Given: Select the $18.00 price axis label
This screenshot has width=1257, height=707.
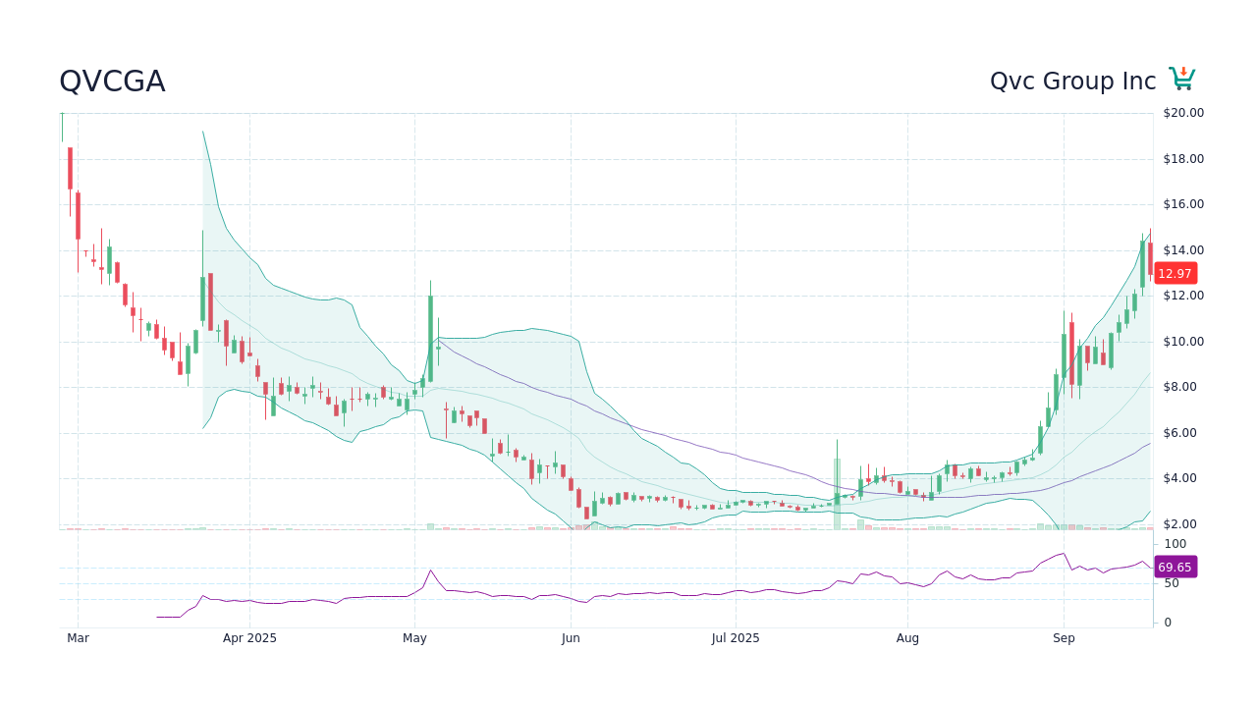Looking at the screenshot, I should coord(1183,159).
